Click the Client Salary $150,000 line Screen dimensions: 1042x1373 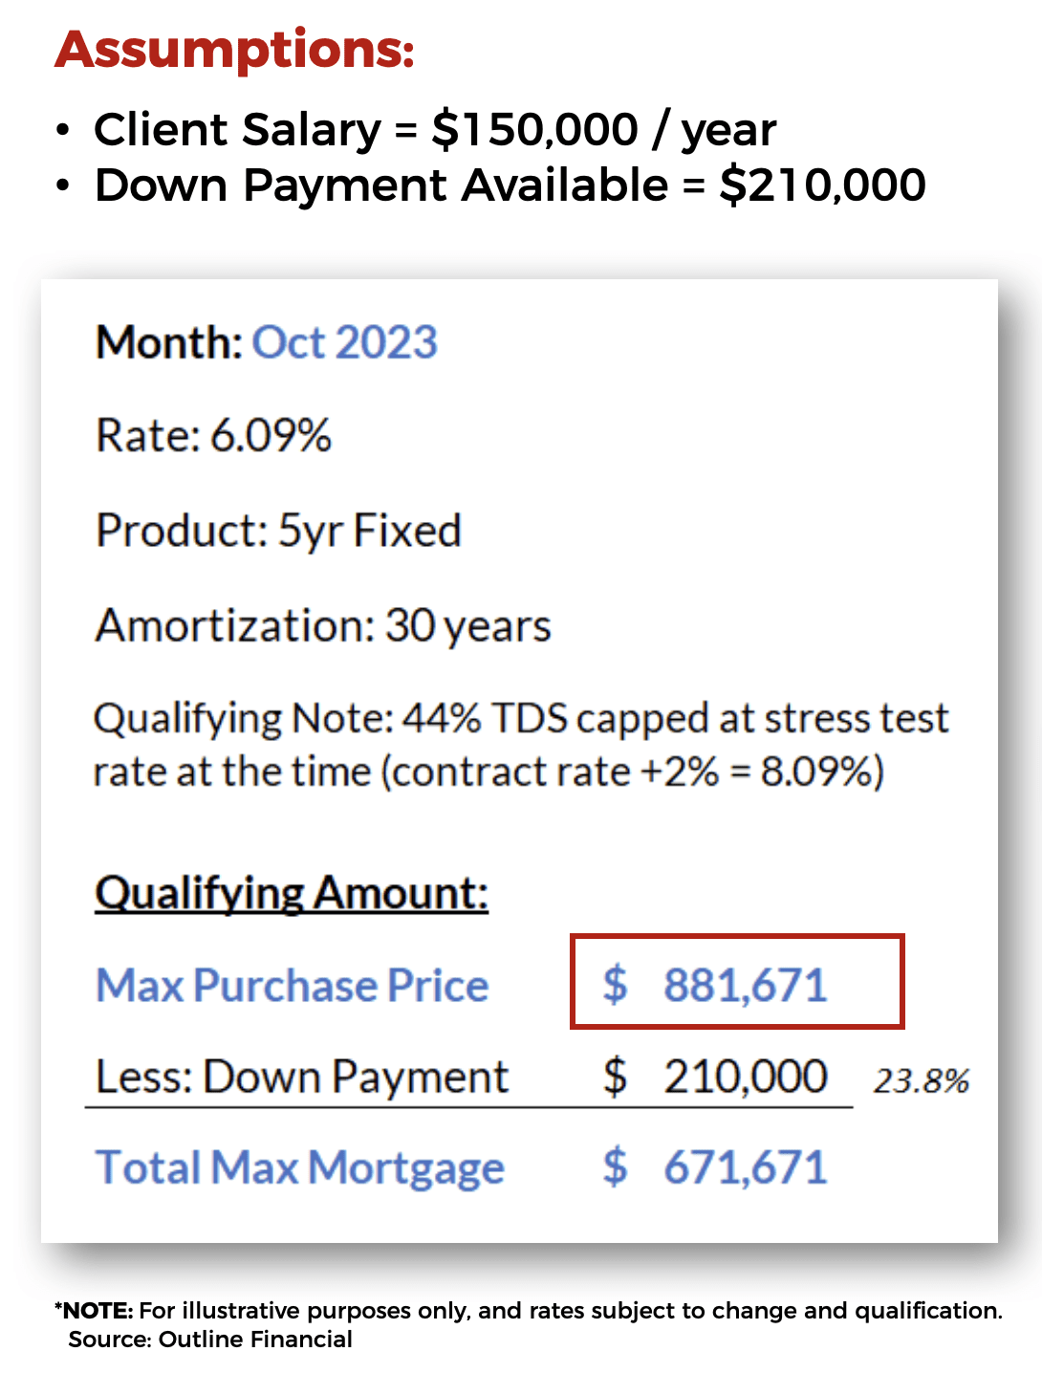pos(434,129)
